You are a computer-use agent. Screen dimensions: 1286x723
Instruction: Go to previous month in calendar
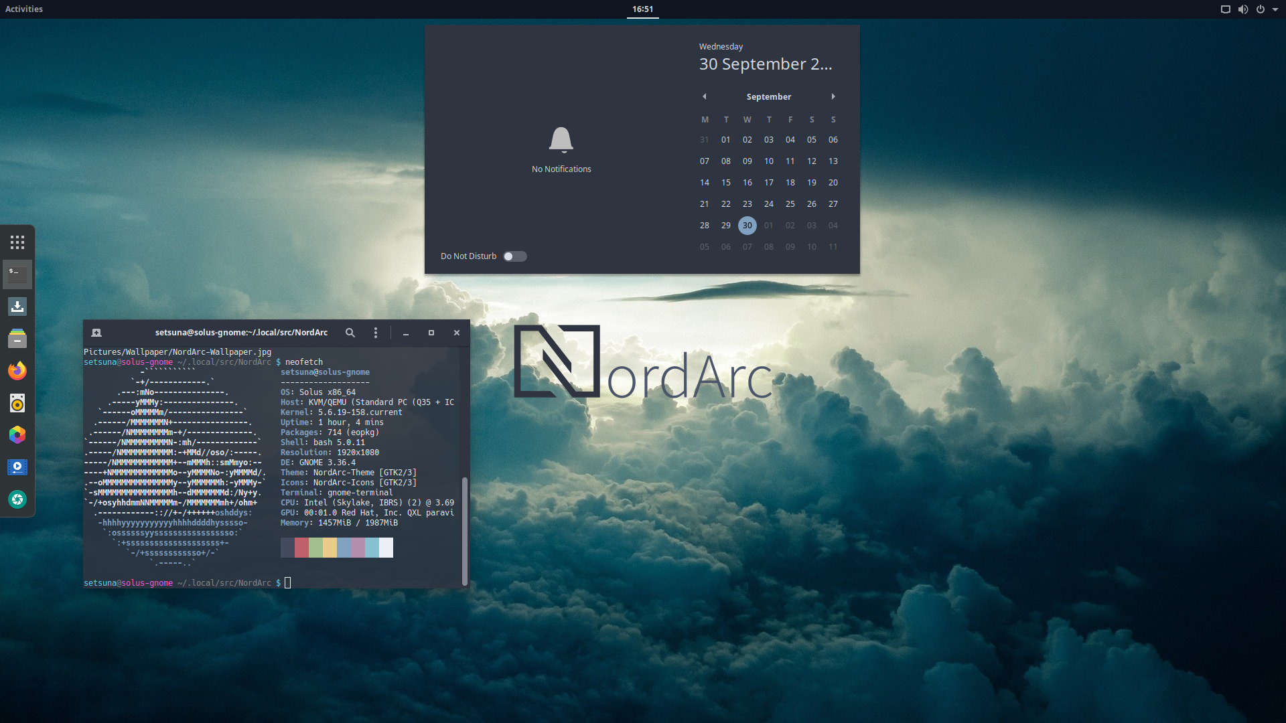coord(704,96)
